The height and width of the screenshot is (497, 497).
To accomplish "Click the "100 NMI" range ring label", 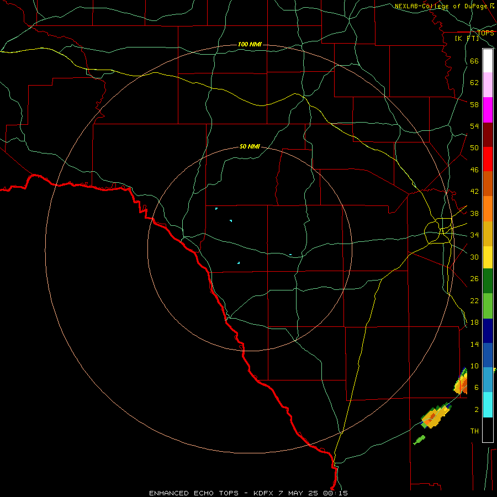I will click(x=250, y=44).
